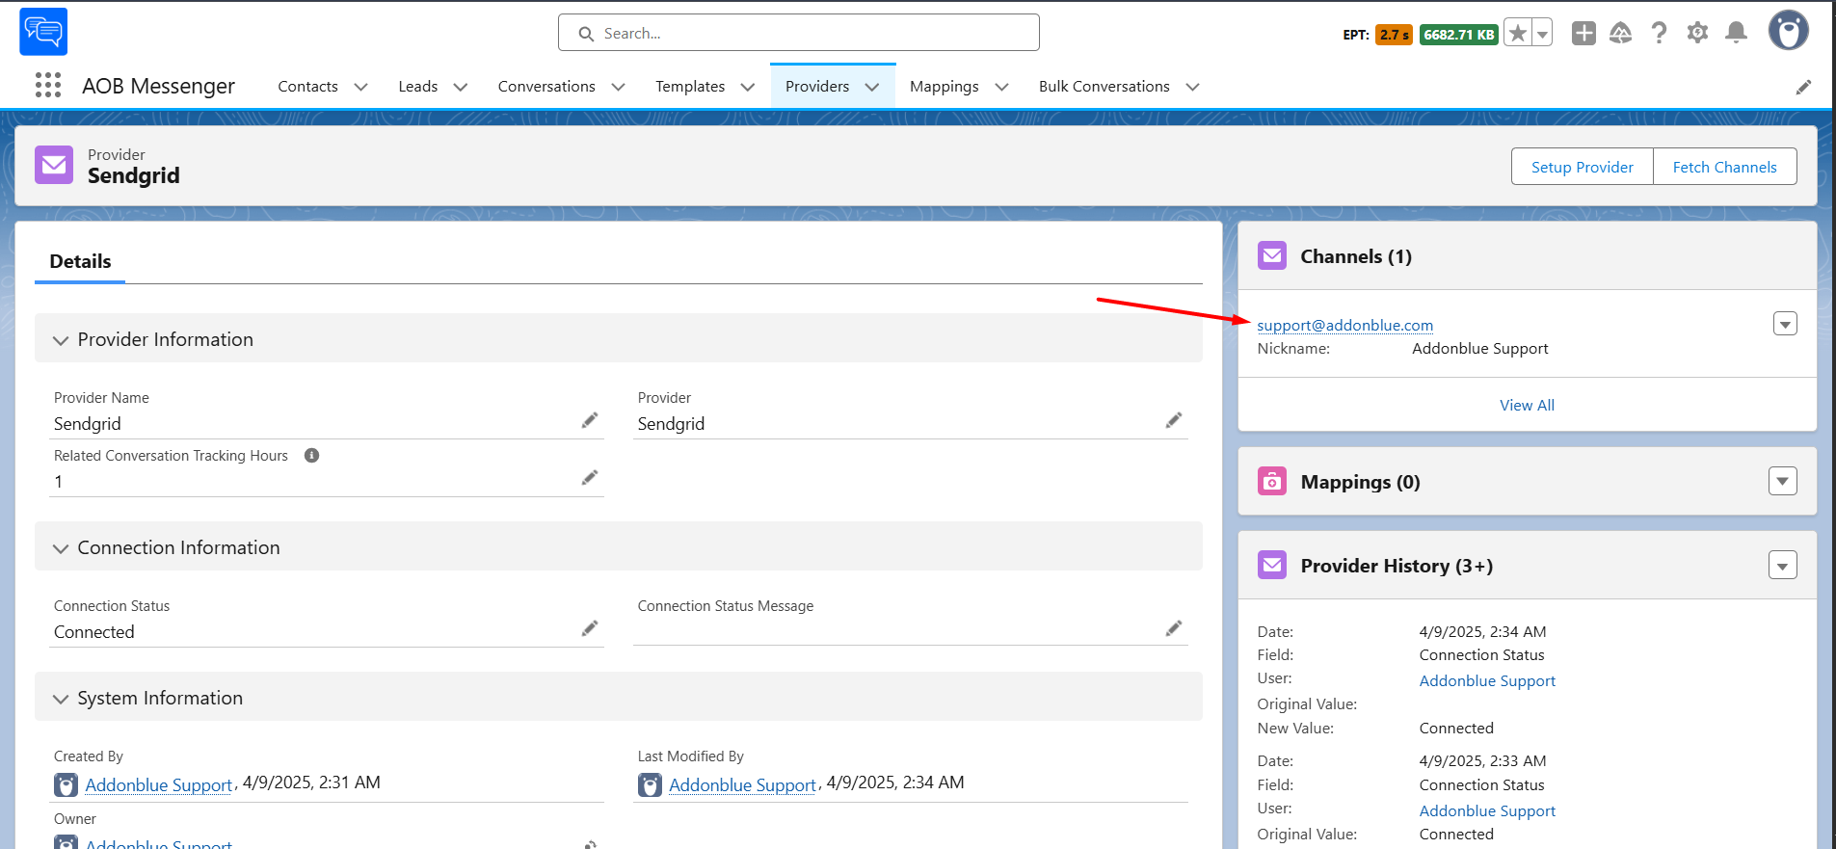The height and width of the screenshot is (849, 1836).
Task: Open the global actions plus icon
Action: coord(1583,34)
